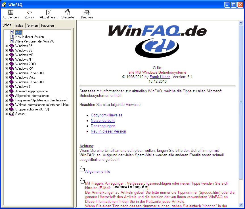Select Weitere Informationen im Internet (Links) entry
The width and height of the screenshot is (245, 209).
(x=42, y=105)
